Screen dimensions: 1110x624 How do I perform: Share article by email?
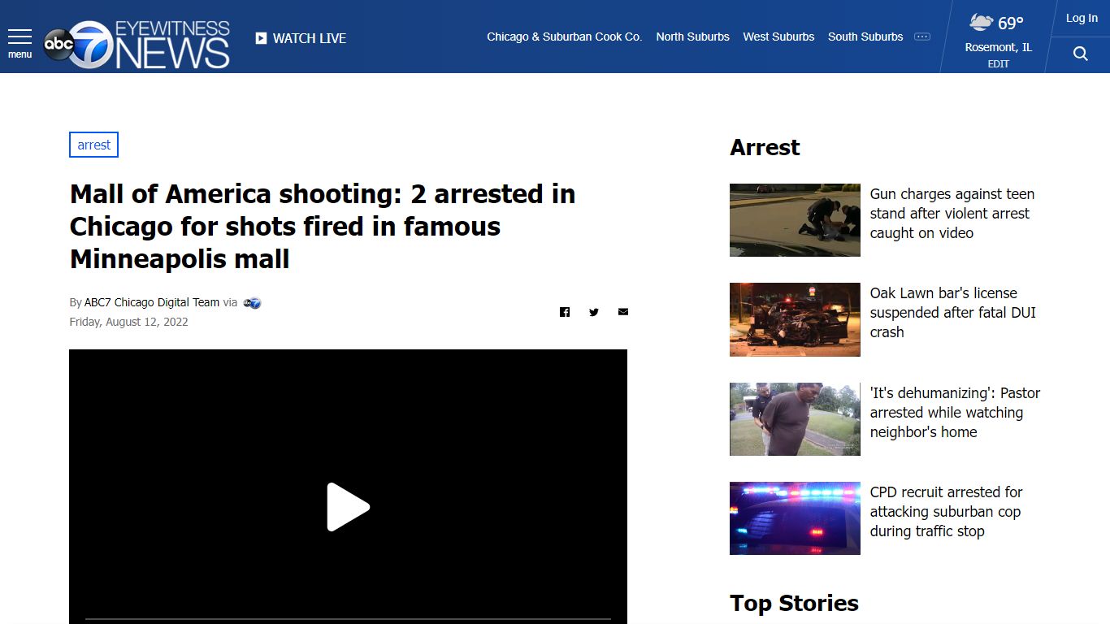click(x=623, y=312)
